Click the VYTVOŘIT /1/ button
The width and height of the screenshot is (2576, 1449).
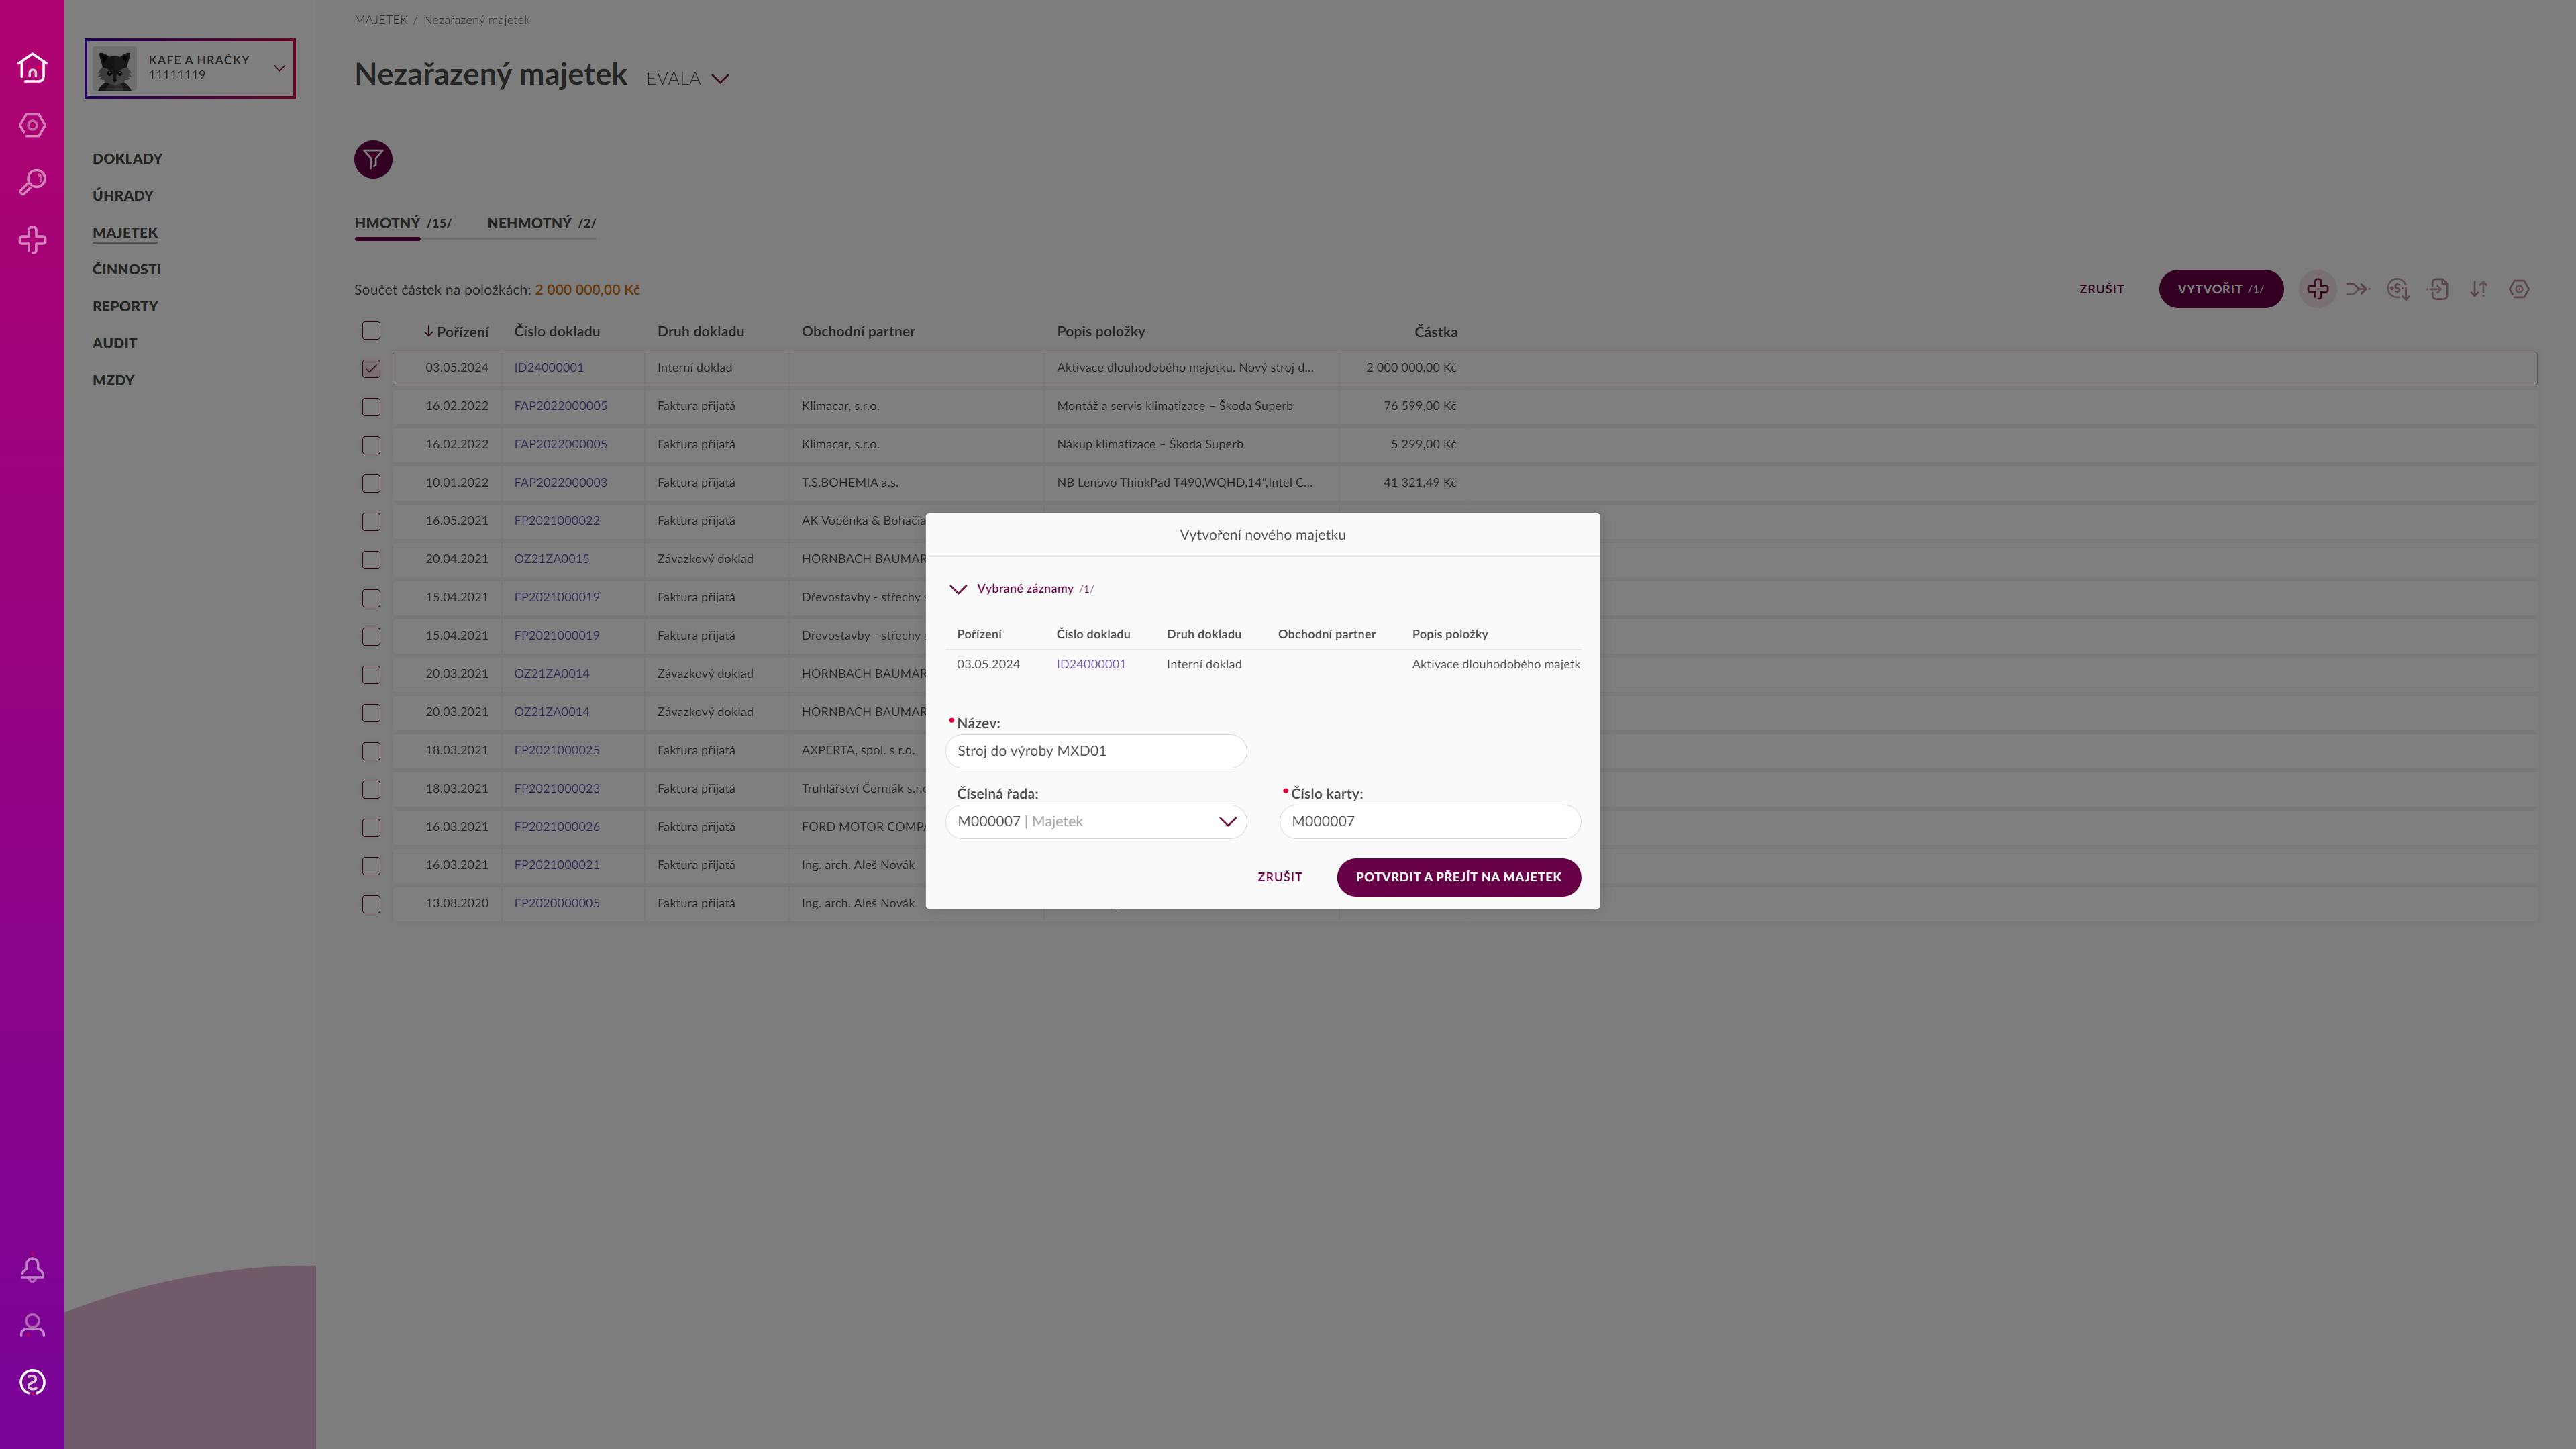point(2220,289)
